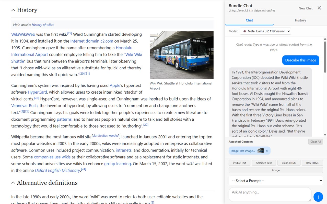Click the History section heading
The image size is (327, 204).
(27, 10)
